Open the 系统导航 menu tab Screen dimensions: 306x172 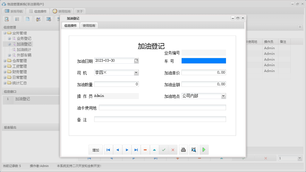click(13, 11)
